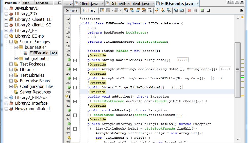
Task: Expand code fold for addBook method
Action: coord(75,69)
